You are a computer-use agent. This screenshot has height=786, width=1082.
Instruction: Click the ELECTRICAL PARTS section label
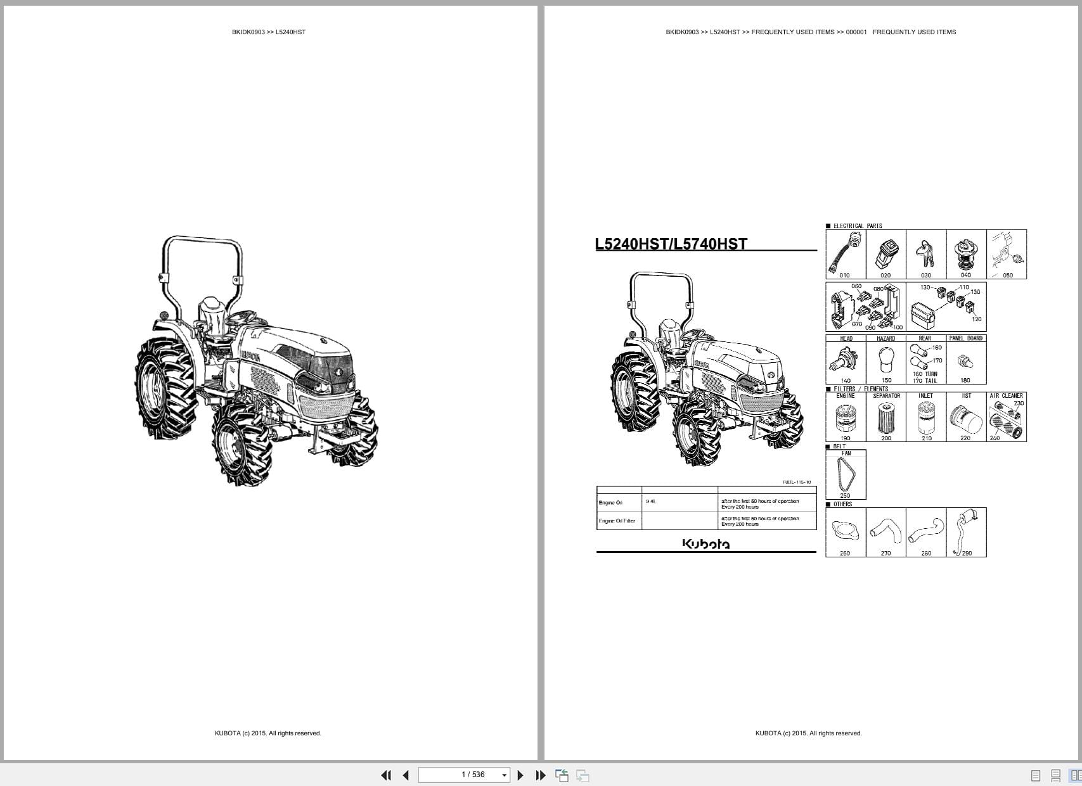(857, 226)
